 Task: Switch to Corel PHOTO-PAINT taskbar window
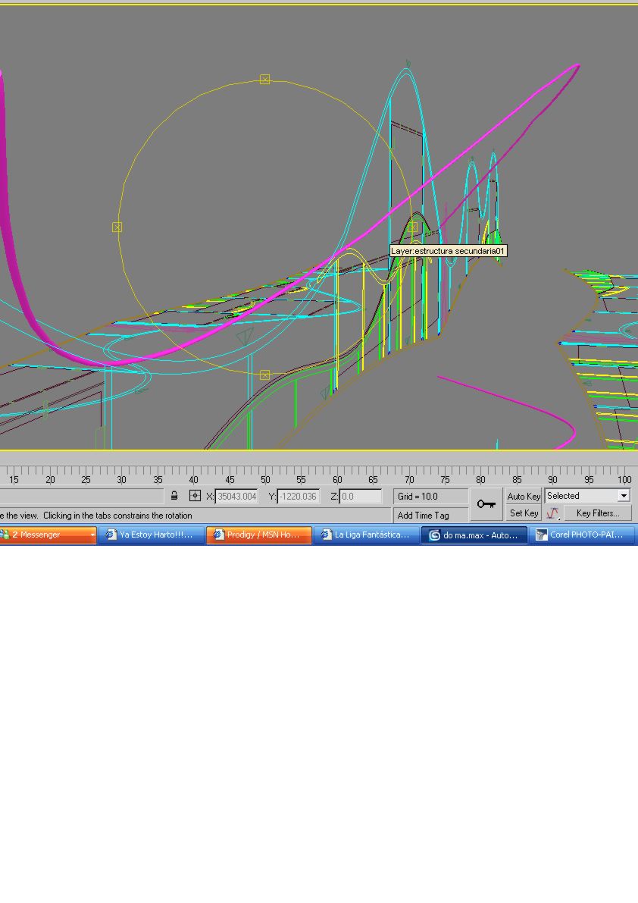pyautogui.click(x=582, y=535)
